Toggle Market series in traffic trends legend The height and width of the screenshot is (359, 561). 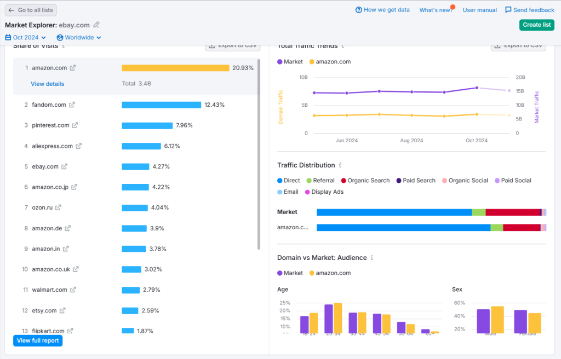coord(290,61)
